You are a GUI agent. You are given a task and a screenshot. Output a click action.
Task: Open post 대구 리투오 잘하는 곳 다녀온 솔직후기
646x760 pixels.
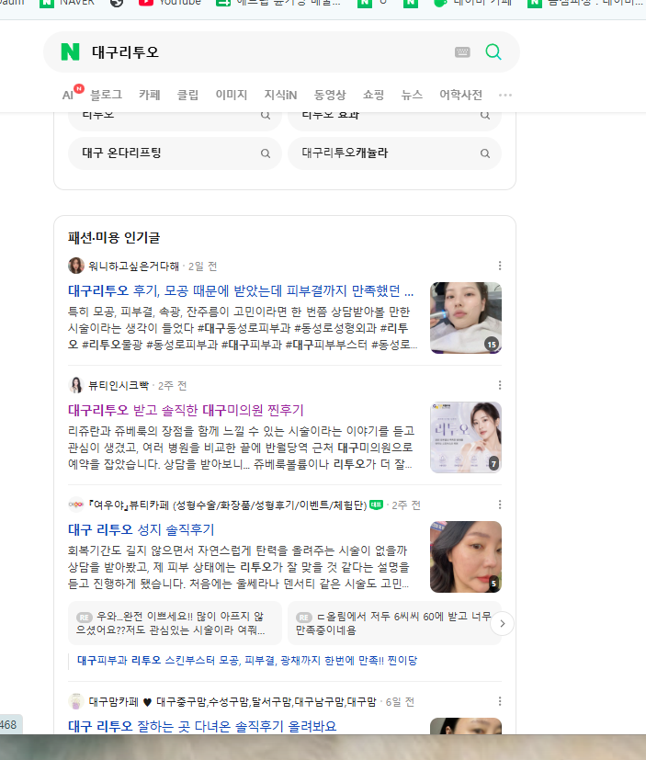(202, 727)
